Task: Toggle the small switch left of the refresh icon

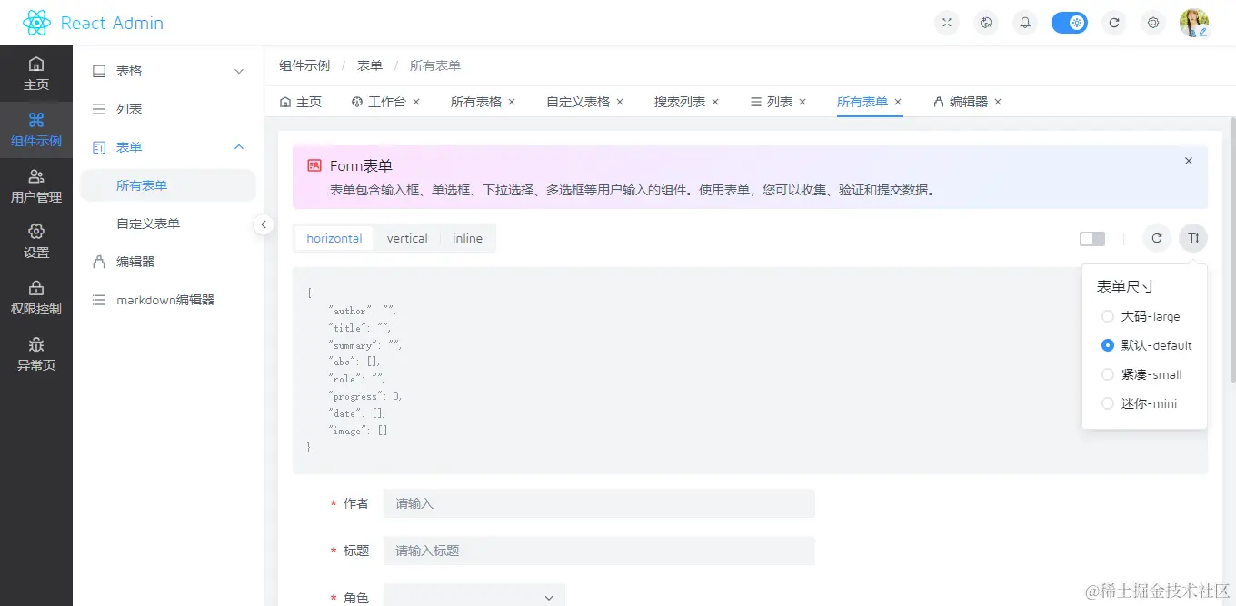Action: tap(1091, 238)
